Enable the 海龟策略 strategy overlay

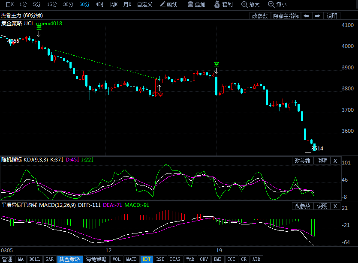point(96,259)
